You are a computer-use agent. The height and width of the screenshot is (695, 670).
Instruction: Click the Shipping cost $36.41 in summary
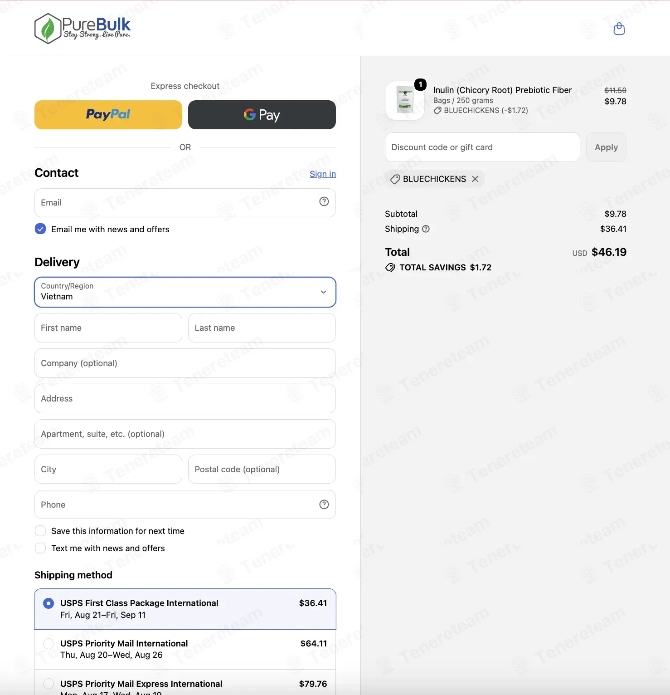tap(613, 229)
